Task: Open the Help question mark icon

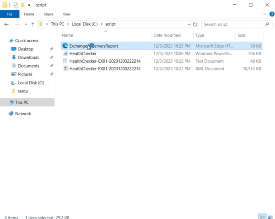Action: pyautogui.click(x=272, y=14)
